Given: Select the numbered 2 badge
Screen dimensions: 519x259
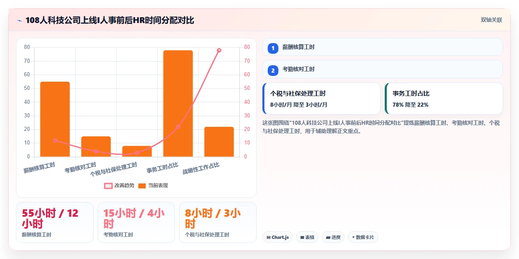Looking at the screenshot, I should click(273, 71).
